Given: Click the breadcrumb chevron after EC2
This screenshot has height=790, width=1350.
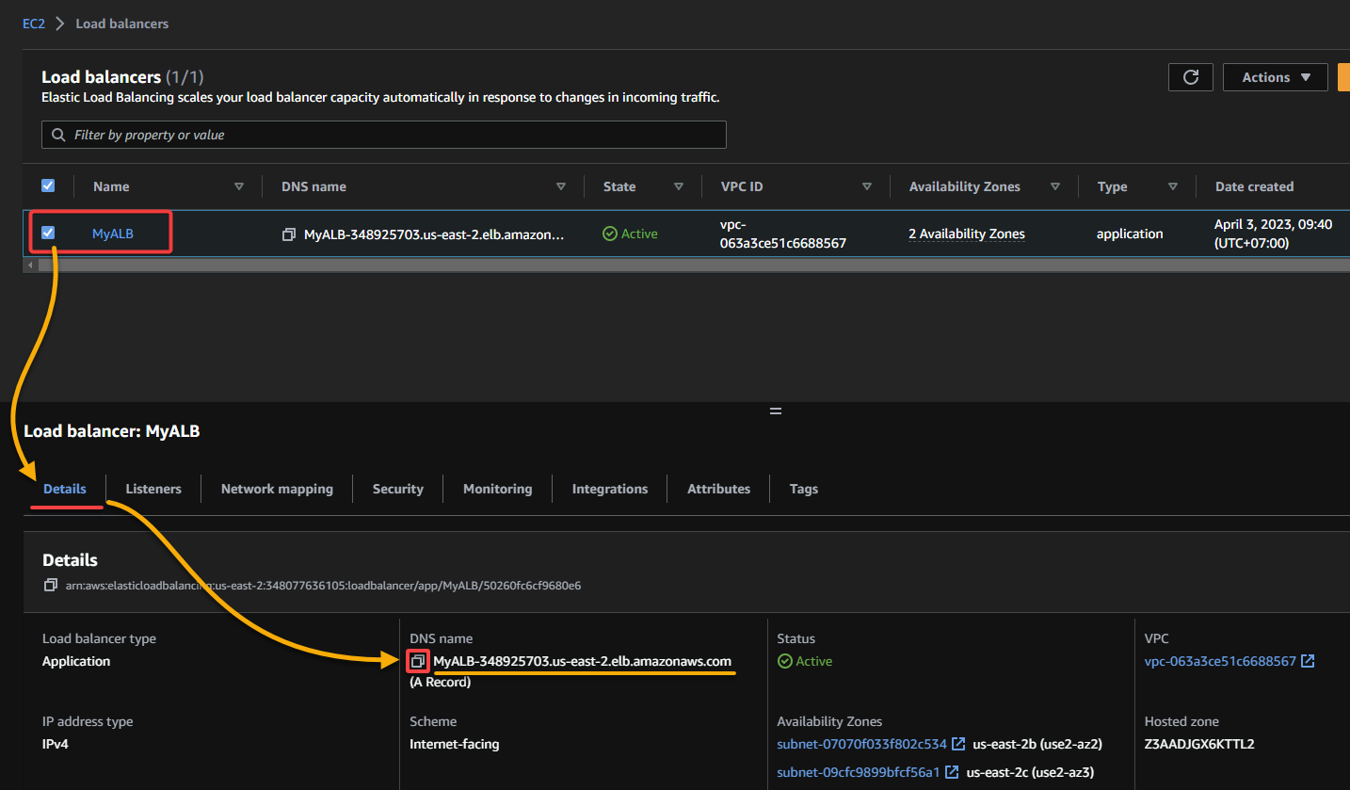Looking at the screenshot, I should 60,24.
